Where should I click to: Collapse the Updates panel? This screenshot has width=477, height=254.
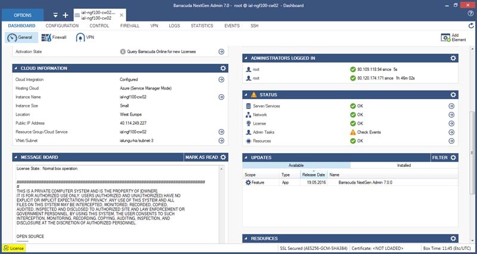(x=246, y=157)
